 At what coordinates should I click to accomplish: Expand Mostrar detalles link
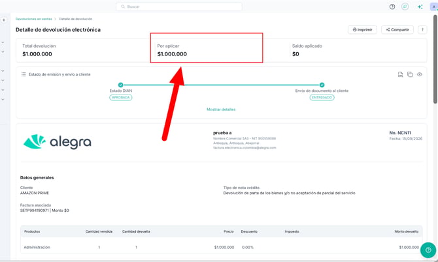[221, 109]
